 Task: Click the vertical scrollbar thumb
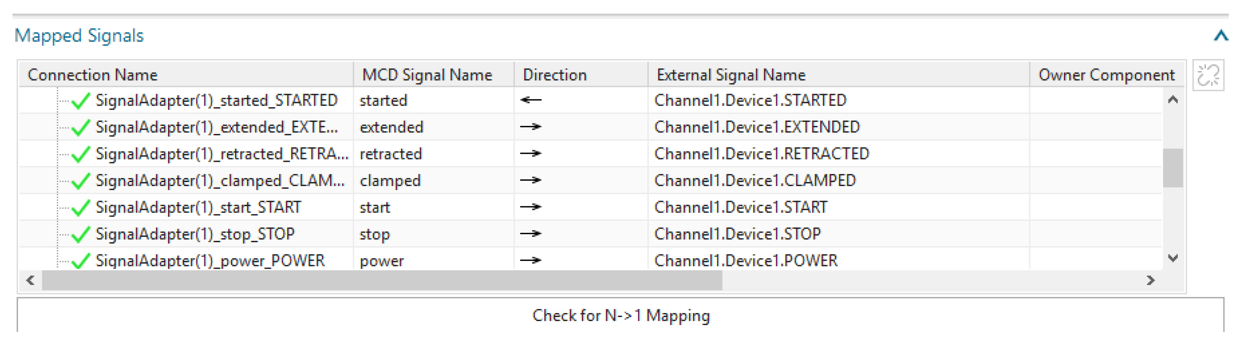tap(1172, 168)
